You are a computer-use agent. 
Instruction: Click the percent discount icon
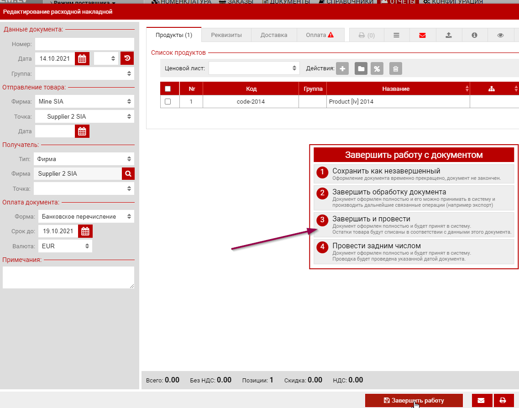tap(377, 69)
